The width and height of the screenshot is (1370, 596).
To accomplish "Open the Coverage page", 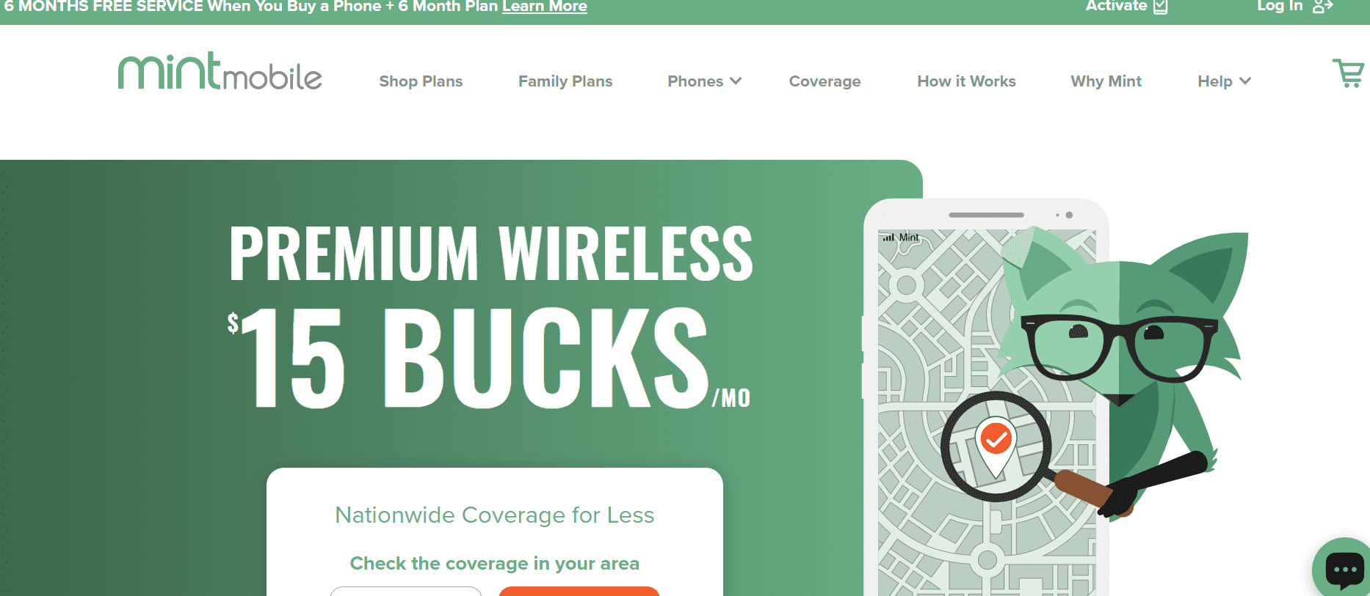I will click(x=824, y=81).
